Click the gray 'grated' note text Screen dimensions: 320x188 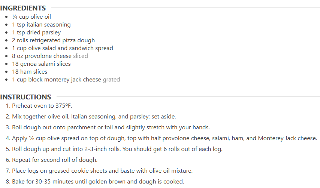tap(111, 80)
